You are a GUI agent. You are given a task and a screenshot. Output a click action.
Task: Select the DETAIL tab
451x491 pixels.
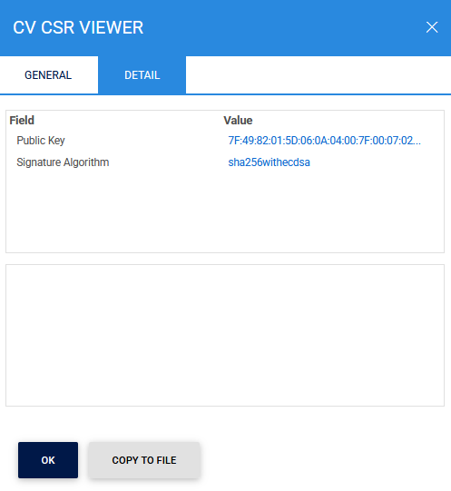coord(142,74)
